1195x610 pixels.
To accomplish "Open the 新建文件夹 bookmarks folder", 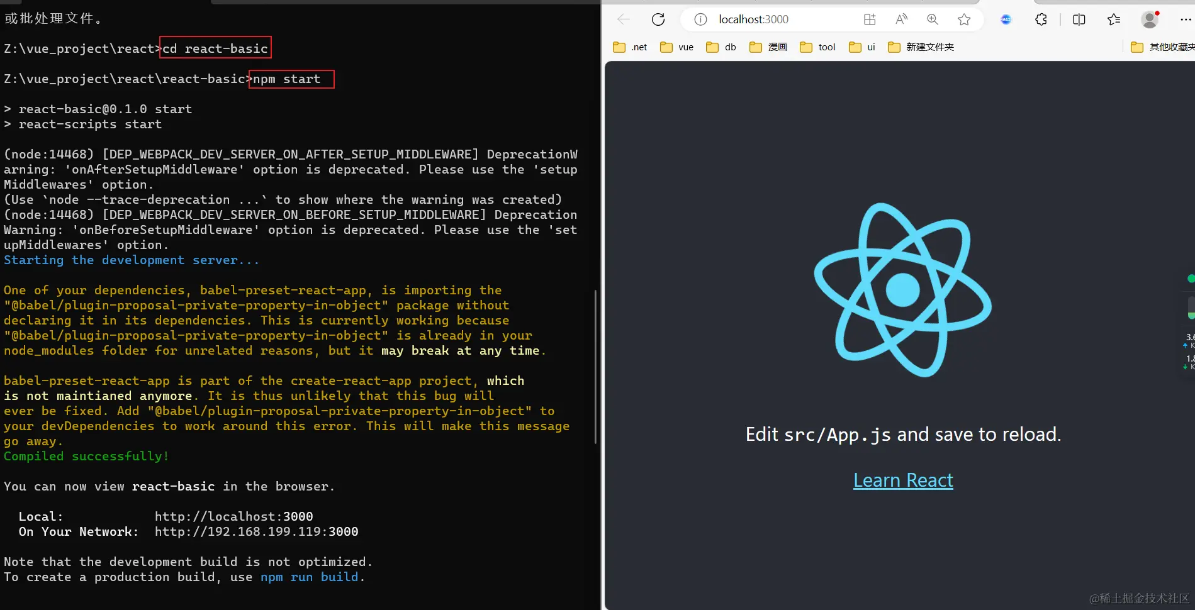I will 921,47.
